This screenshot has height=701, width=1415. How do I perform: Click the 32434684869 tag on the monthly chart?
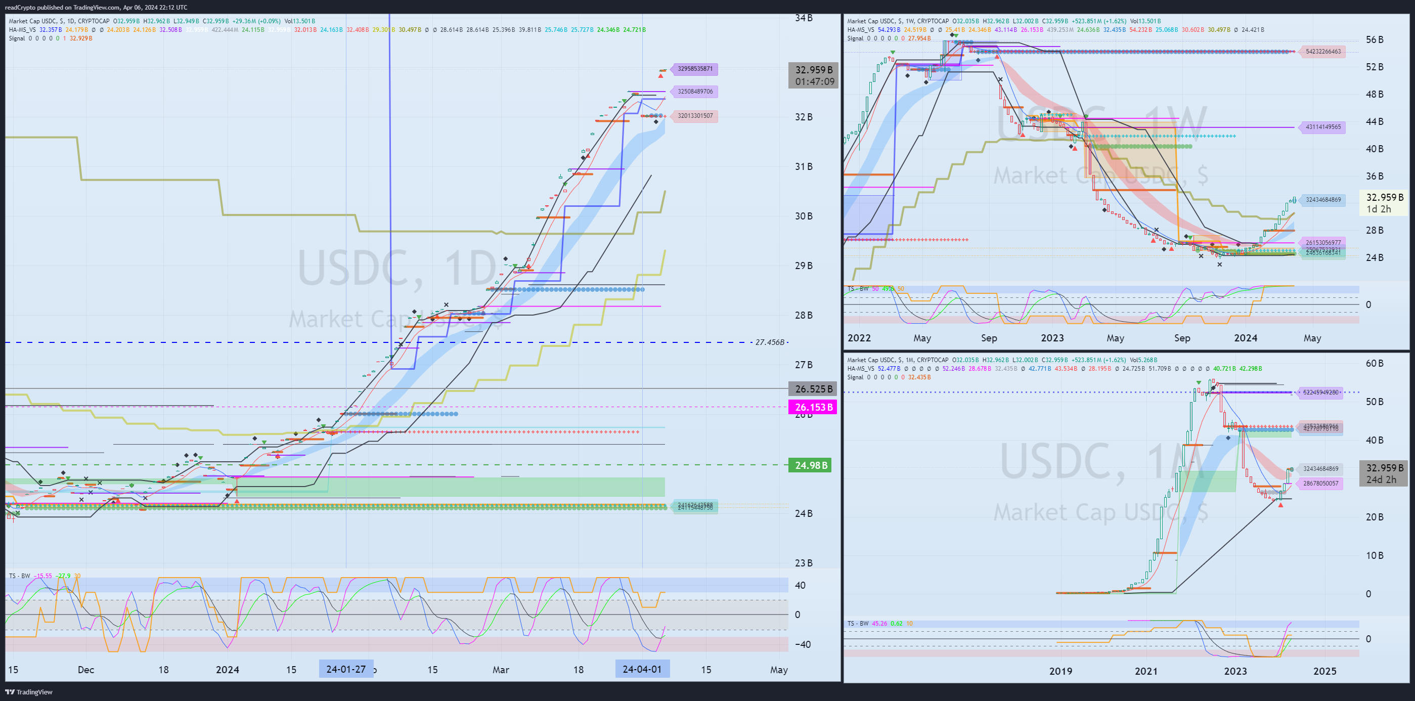point(1320,469)
